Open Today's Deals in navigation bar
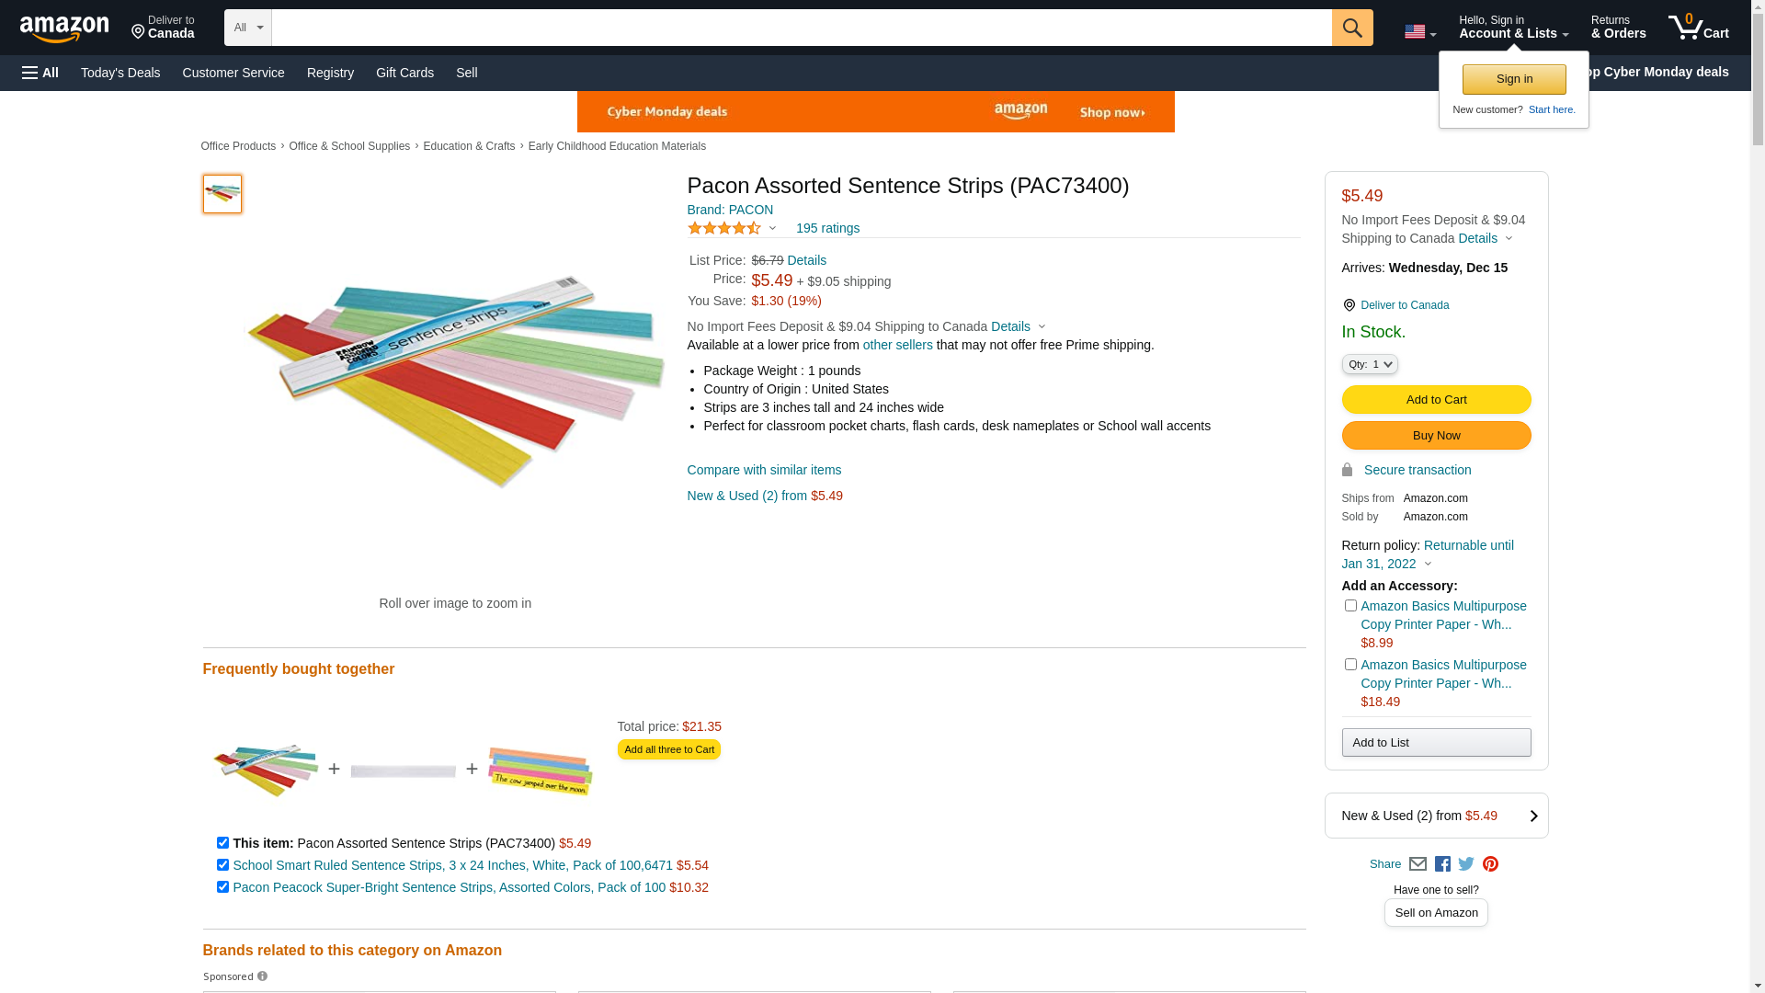This screenshot has width=1765, height=993. 120,73
